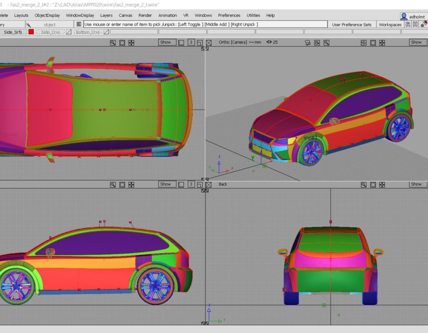Open the ObjectDisplay menu
Screen dimensions: 428x333
[x=47, y=15]
